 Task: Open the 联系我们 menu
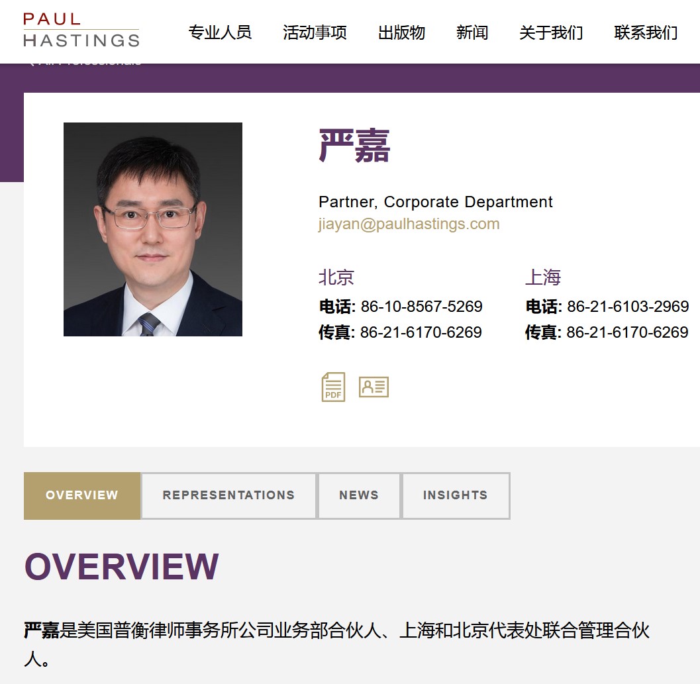pos(646,32)
